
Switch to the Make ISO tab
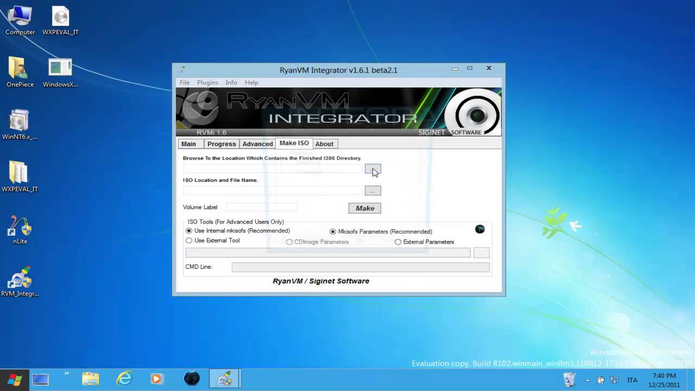(x=294, y=143)
